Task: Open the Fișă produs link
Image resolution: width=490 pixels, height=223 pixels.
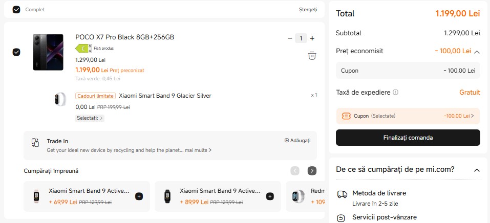Action: click(x=104, y=49)
